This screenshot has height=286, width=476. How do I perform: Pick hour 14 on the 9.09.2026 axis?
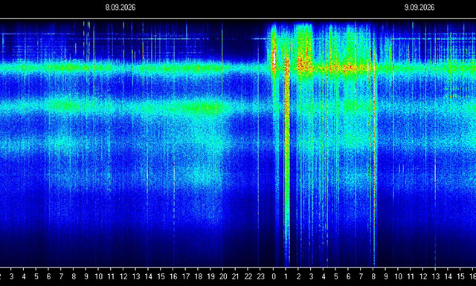click(448, 276)
